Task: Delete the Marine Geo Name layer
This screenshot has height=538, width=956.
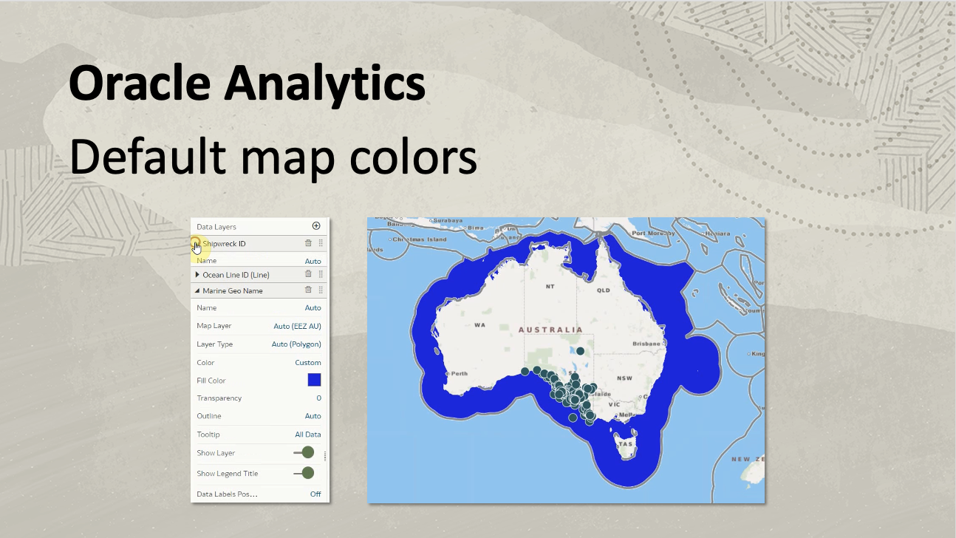Action: (x=308, y=290)
